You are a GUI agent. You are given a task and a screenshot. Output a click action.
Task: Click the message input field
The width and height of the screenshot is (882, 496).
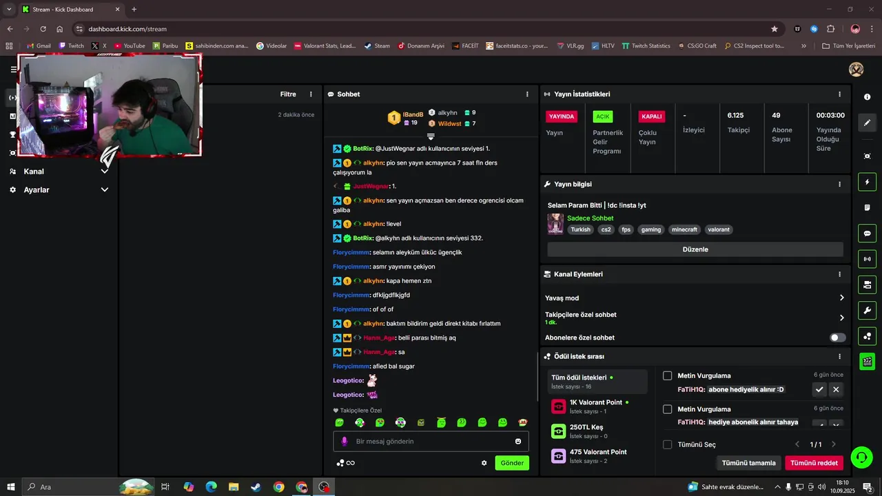431,441
